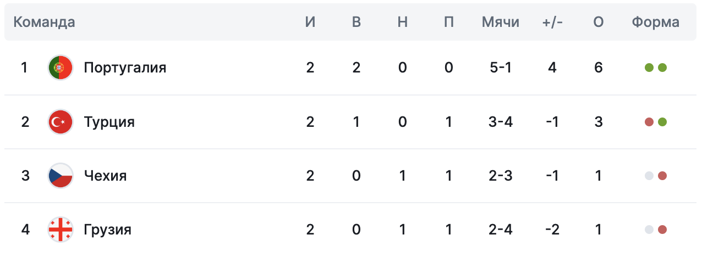Click the Portugal flag icon
702x257 pixels.
tap(61, 68)
